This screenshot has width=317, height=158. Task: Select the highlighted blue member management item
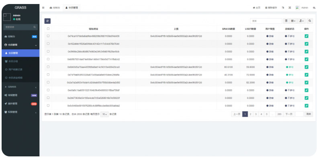(x=20, y=53)
